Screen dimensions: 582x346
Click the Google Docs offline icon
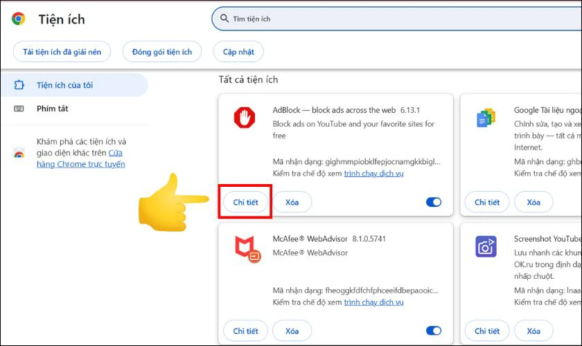pyautogui.click(x=486, y=118)
